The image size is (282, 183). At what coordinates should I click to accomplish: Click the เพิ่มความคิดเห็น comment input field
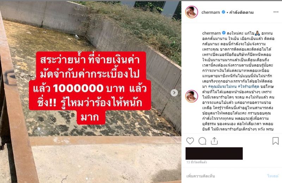225,176
